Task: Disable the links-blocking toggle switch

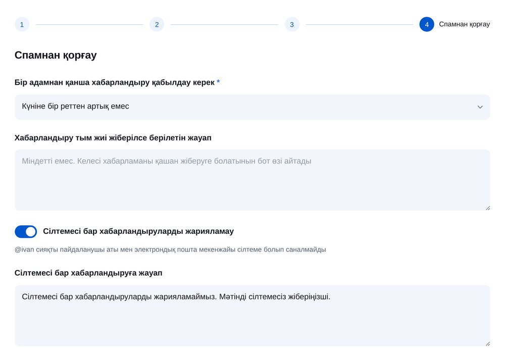Action: (x=26, y=232)
